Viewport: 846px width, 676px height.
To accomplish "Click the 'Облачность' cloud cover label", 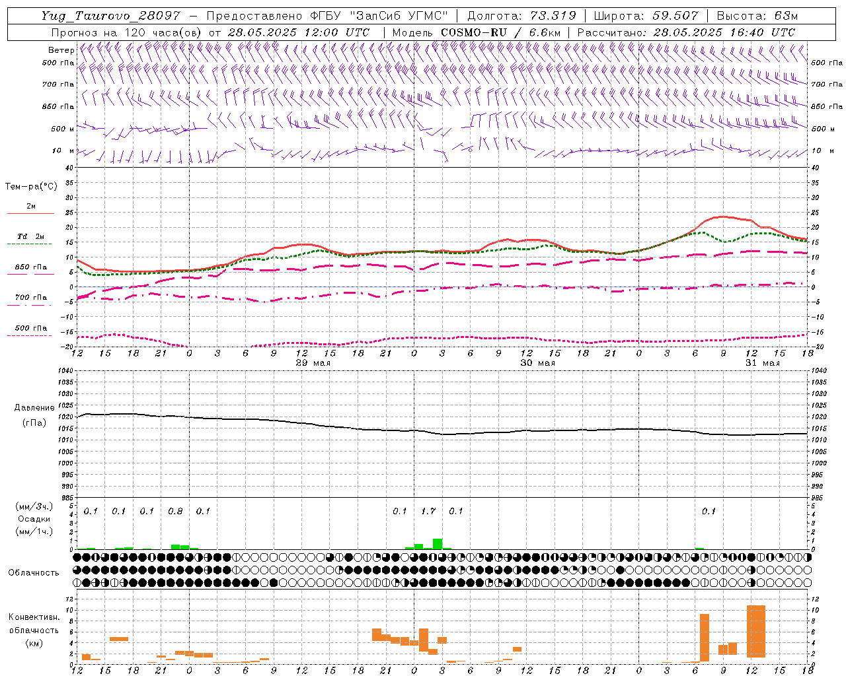I will [33, 573].
